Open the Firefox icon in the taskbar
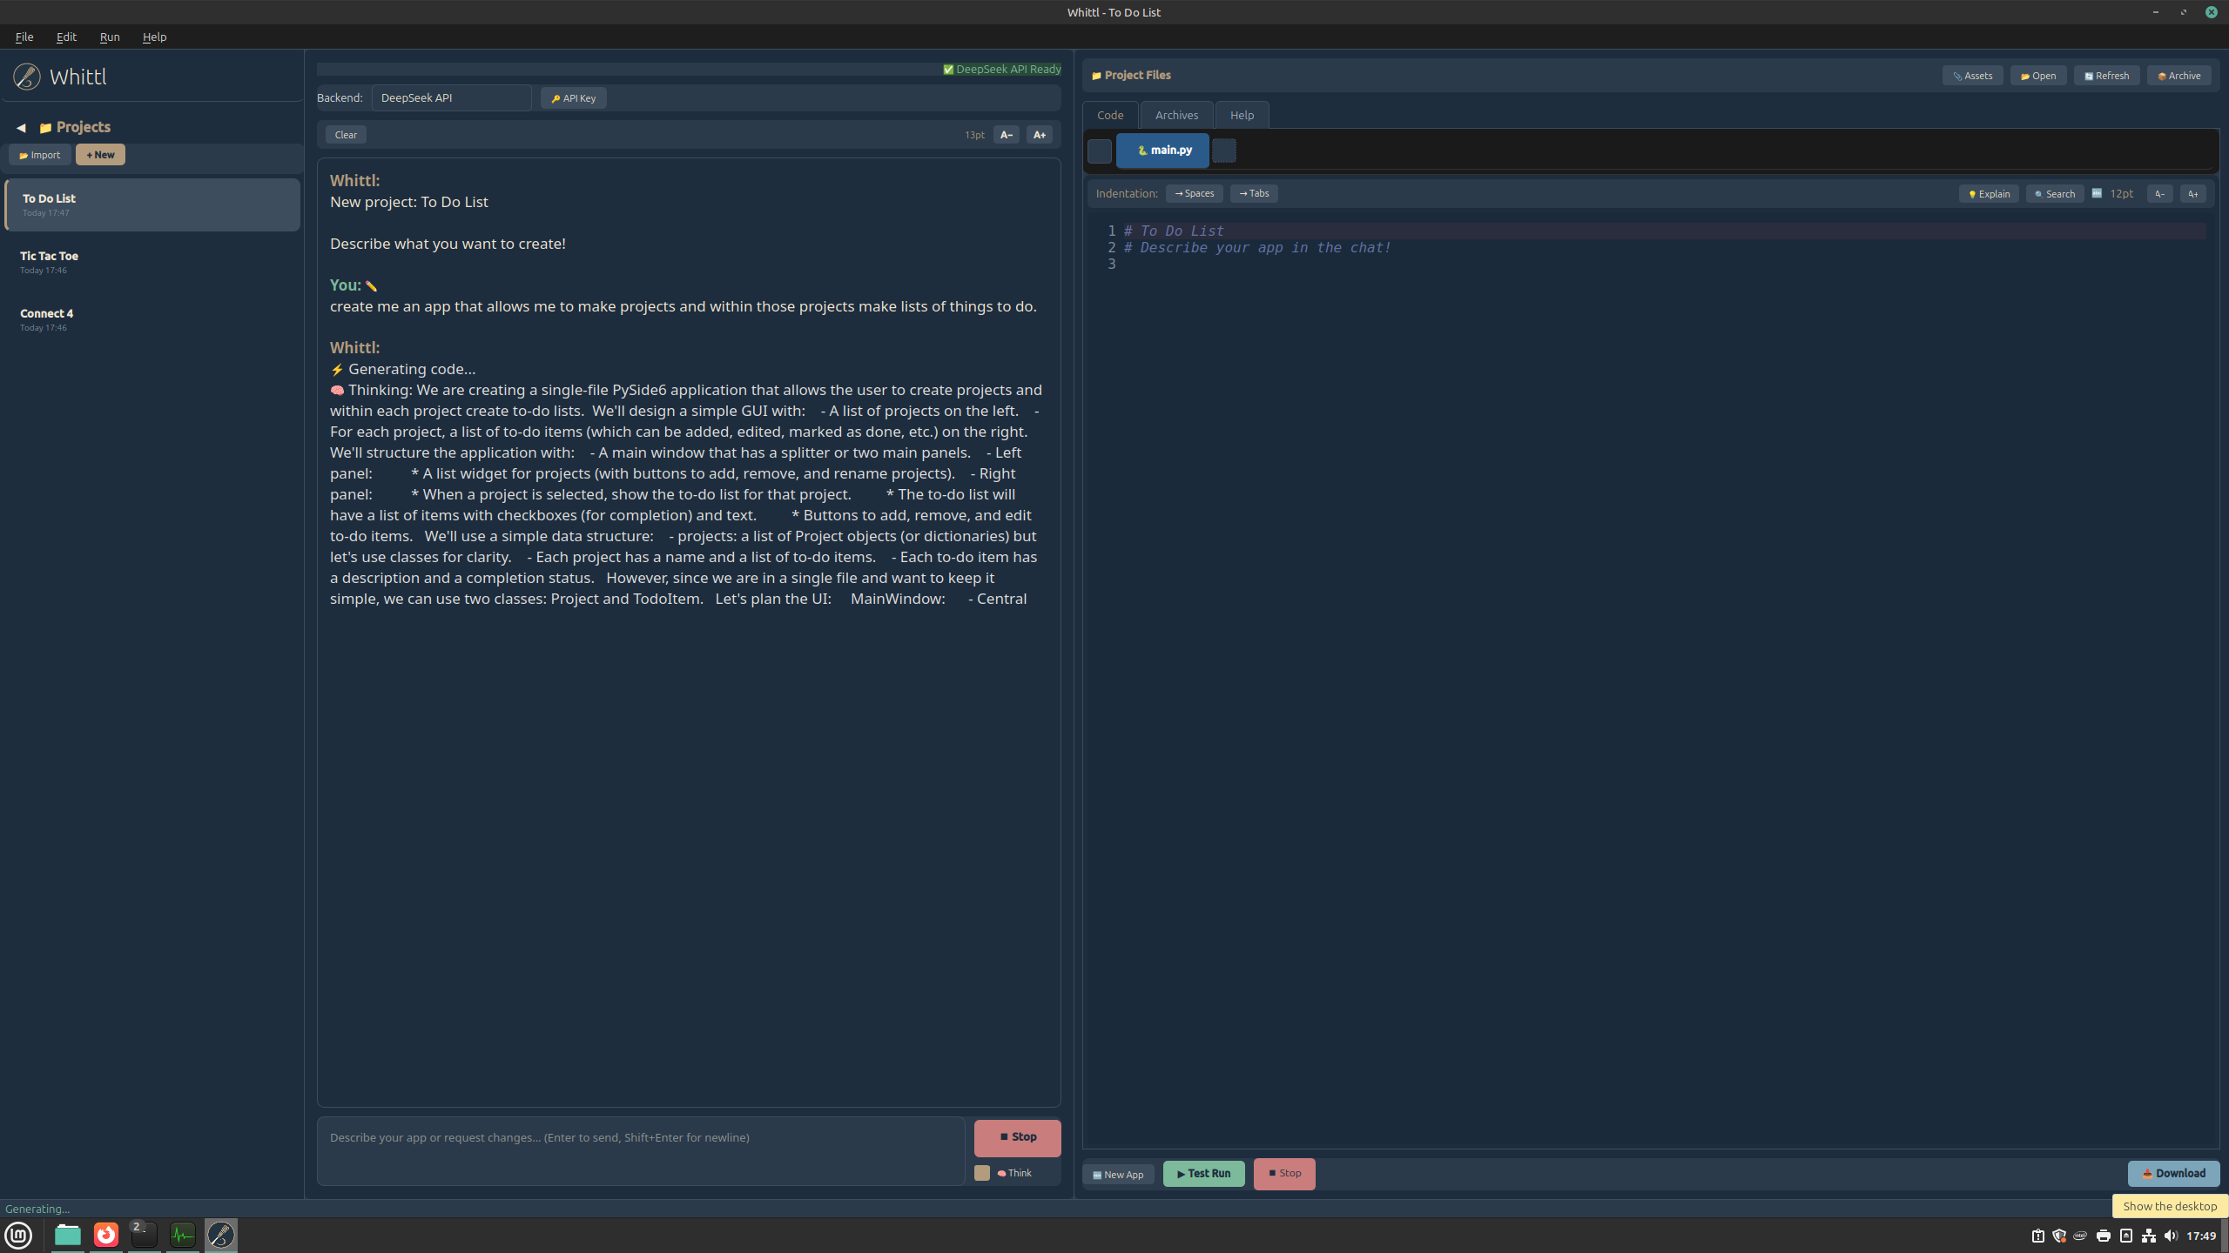Viewport: 2229px width, 1253px height. click(x=106, y=1235)
